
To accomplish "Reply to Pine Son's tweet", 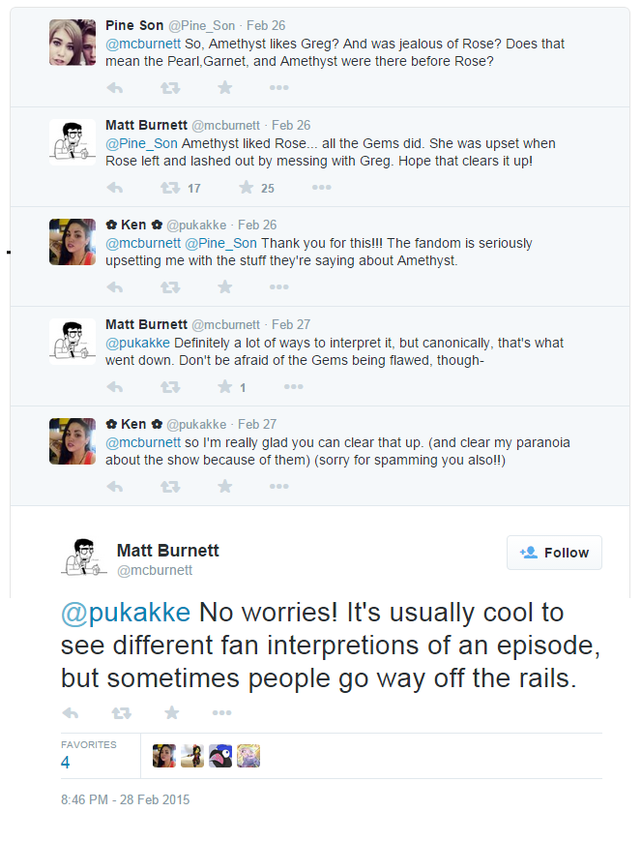I will (114, 88).
